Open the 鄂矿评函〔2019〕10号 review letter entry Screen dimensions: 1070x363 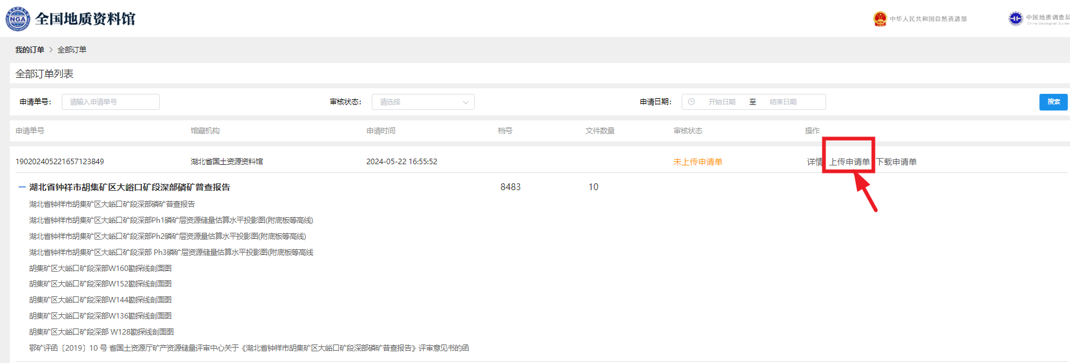249,348
